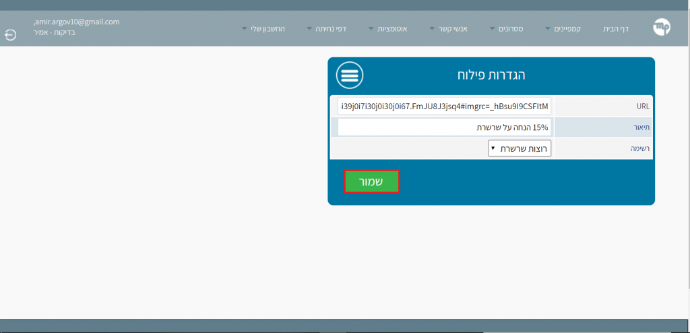Click the logo icon in the header
Viewport: 690px width, 333px height.
point(662,28)
